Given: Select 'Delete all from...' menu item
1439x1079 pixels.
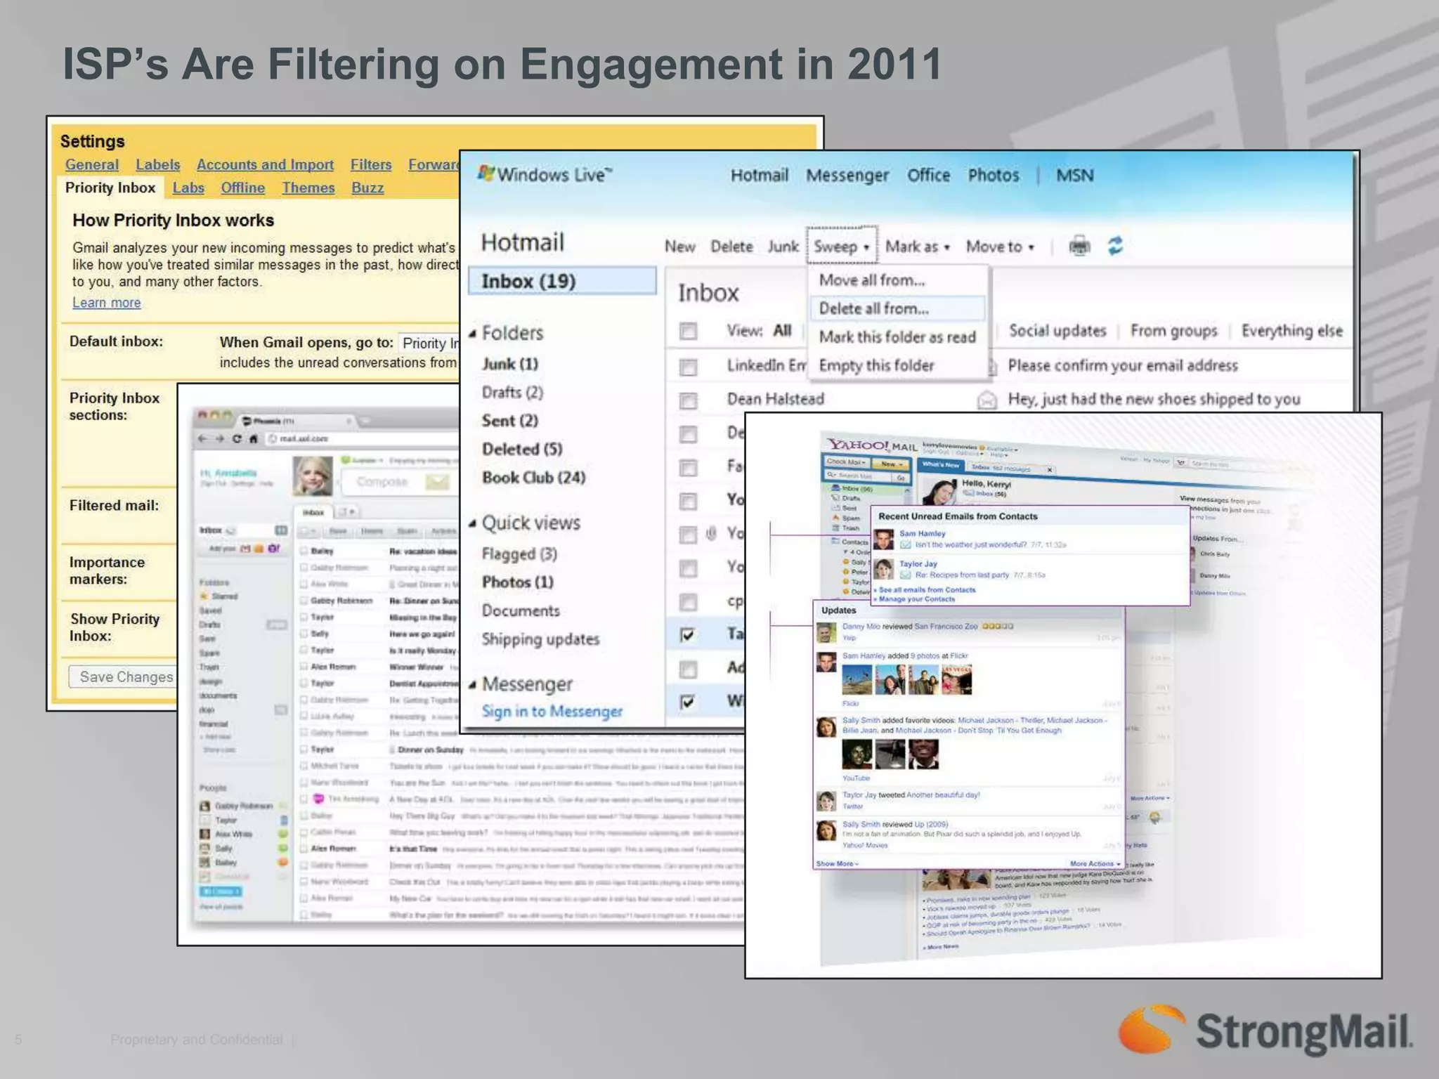Looking at the screenshot, I should tap(897, 308).
